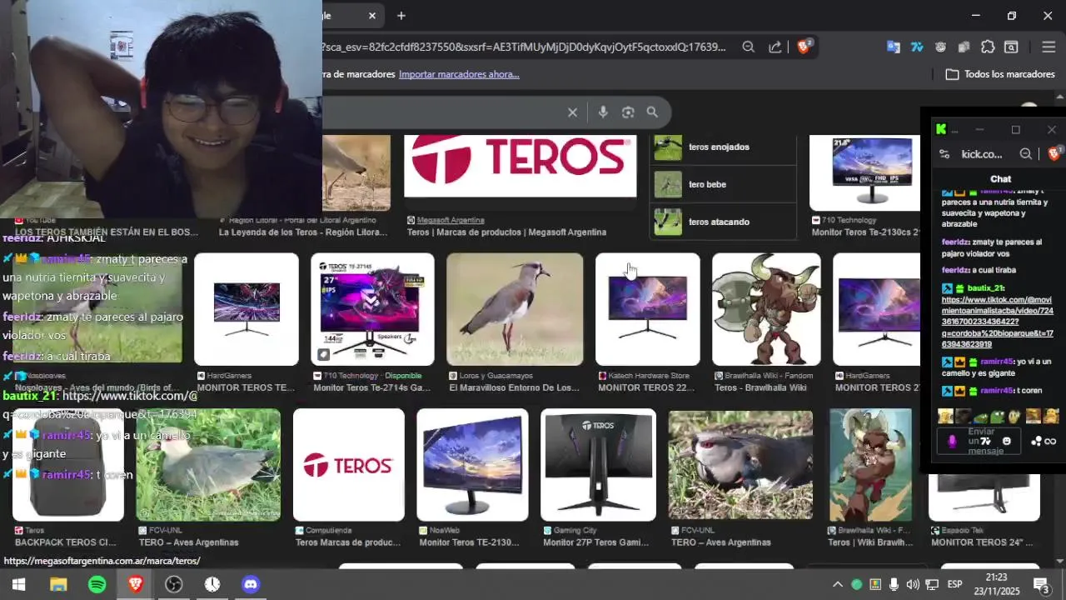Open Brave Shields in the main browser window

click(x=804, y=47)
